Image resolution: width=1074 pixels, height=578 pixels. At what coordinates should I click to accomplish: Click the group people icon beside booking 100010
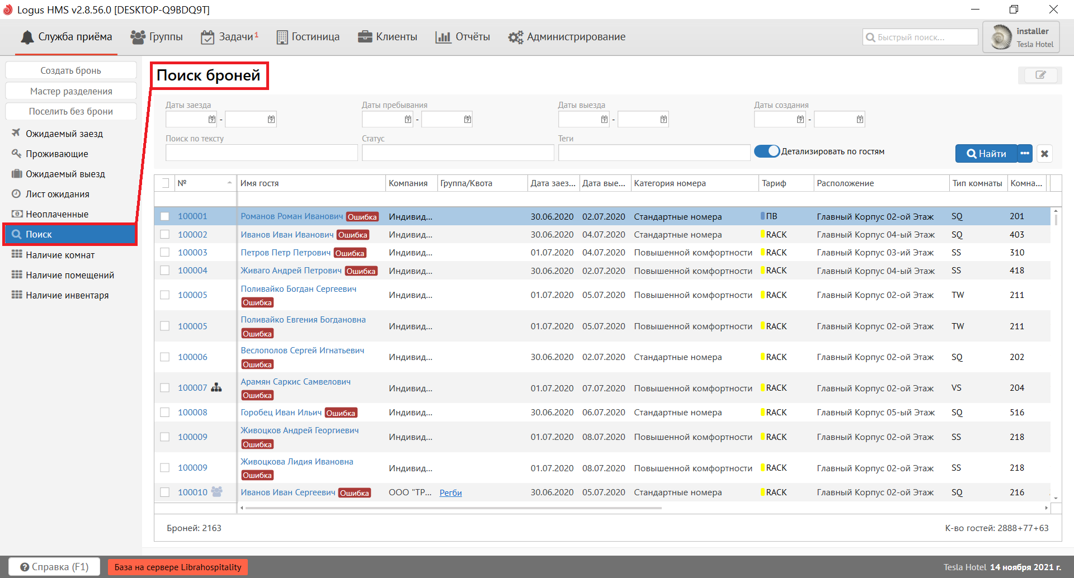(216, 492)
